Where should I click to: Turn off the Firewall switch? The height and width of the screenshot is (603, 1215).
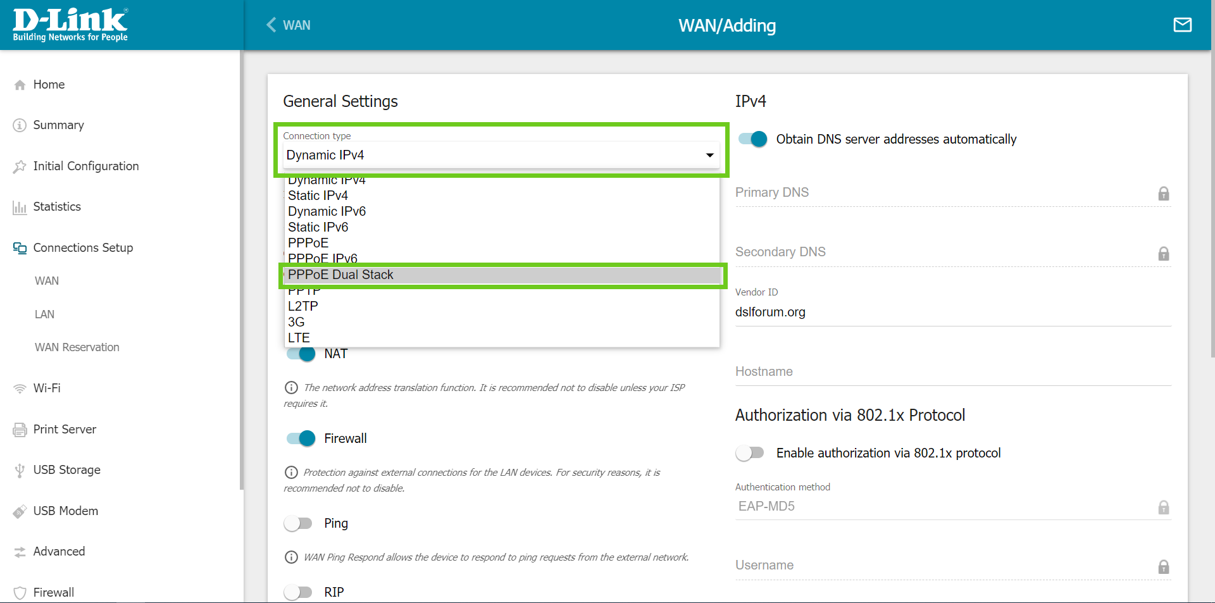(x=301, y=438)
